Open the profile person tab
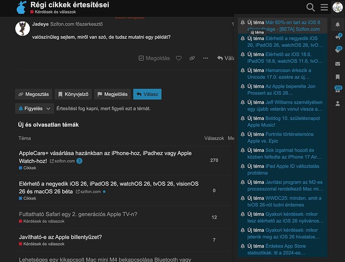This screenshot has height=262, width=345. pos(338,103)
